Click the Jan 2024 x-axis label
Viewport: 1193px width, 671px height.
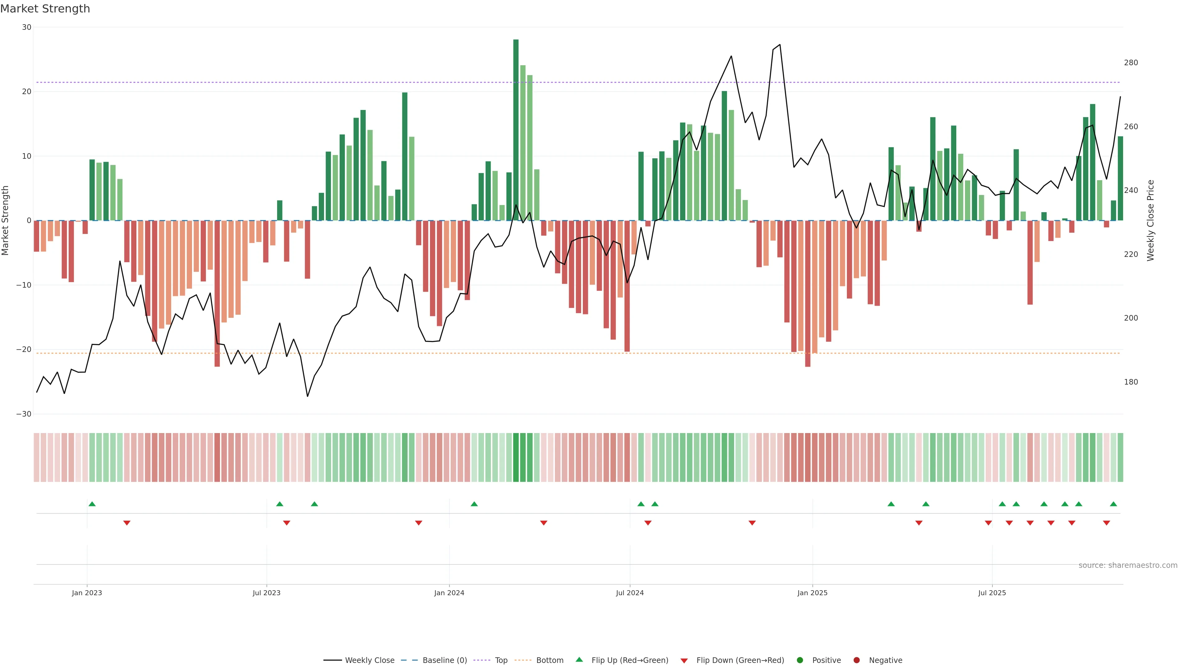449,593
